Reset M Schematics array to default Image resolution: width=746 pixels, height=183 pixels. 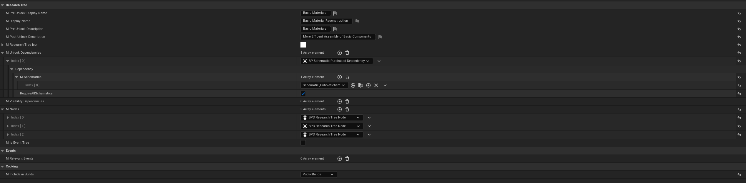pyautogui.click(x=739, y=77)
